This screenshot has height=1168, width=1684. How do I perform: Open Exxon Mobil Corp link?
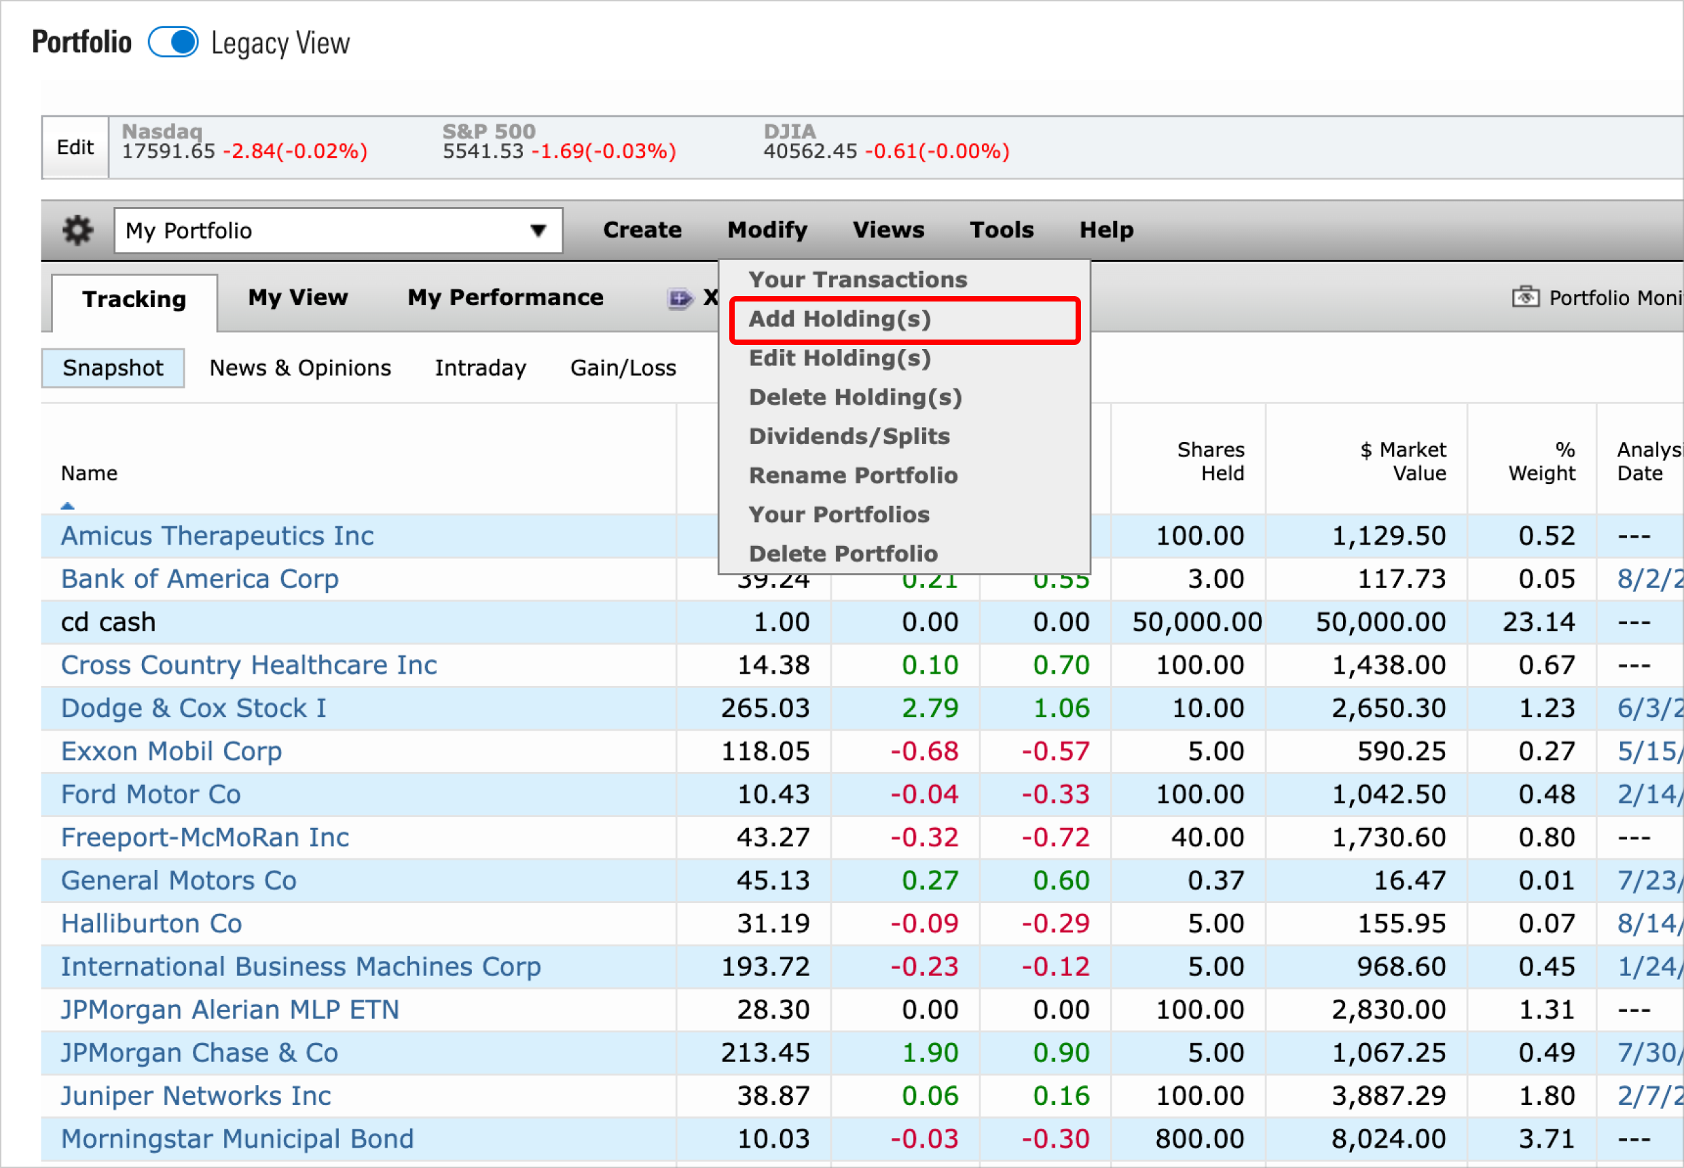(171, 752)
